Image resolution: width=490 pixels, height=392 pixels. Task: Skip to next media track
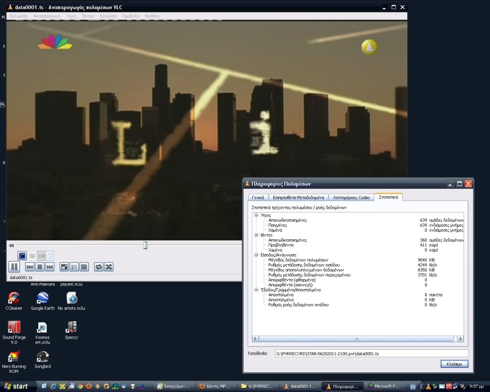(x=50, y=267)
